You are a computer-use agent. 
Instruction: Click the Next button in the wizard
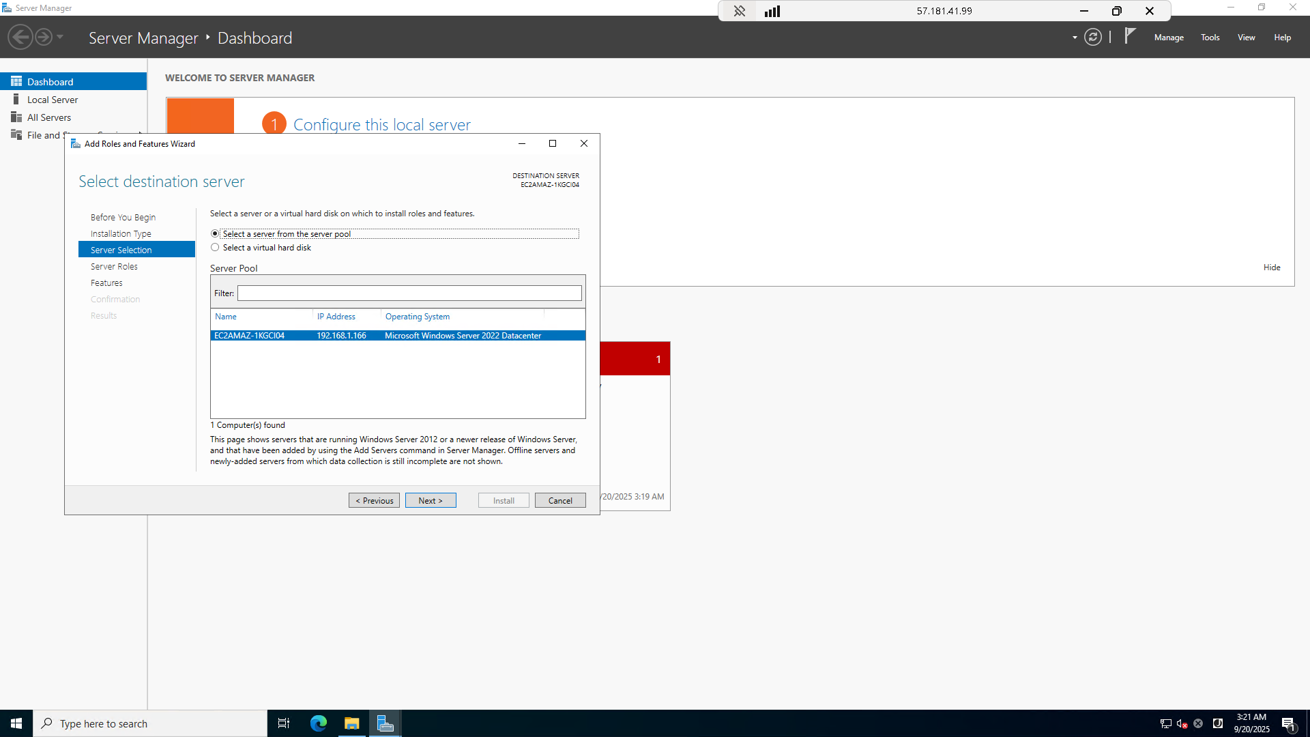coord(431,501)
